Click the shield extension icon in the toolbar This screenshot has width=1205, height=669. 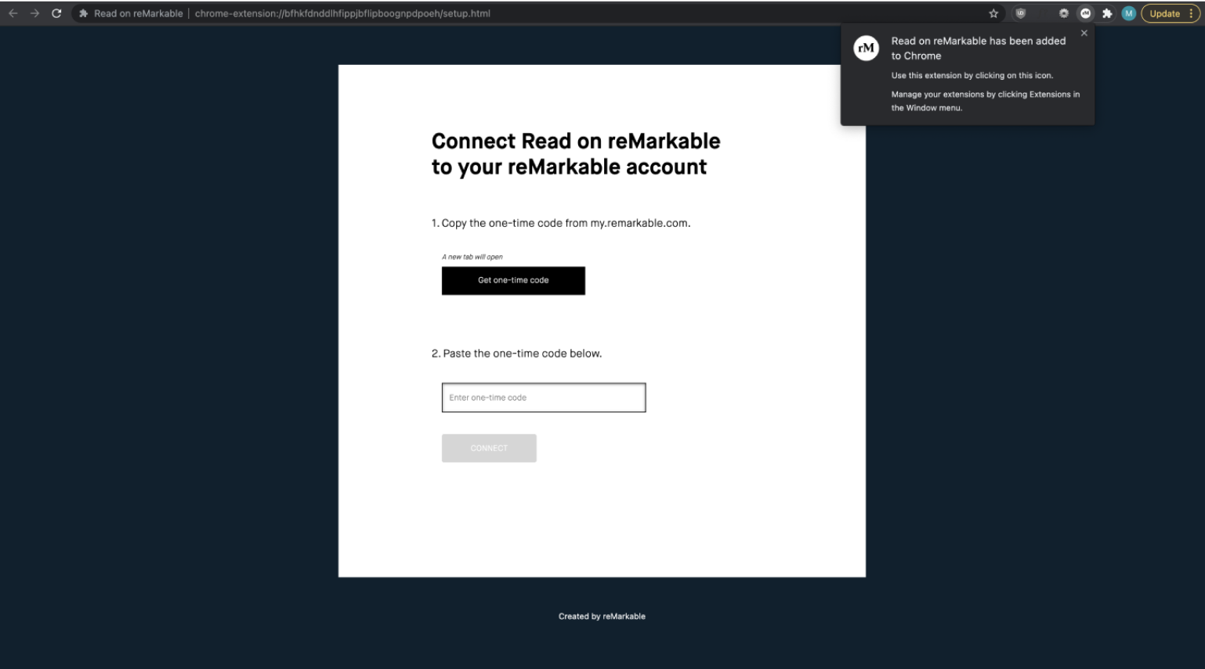(1021, 13)
